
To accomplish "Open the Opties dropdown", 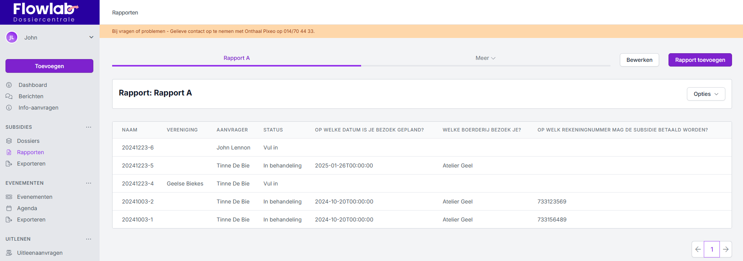I will pos(706,94).
